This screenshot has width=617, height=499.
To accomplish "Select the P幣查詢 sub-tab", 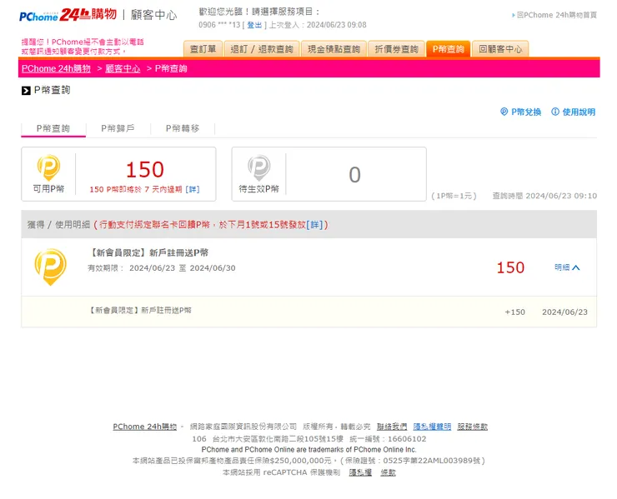I will (x=53, y=128).
